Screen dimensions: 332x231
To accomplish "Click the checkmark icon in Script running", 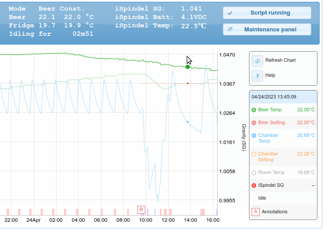I will [x=230, y=13].
